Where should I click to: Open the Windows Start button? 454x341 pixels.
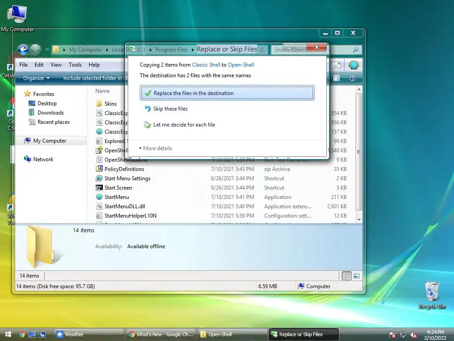coord(8,334)
